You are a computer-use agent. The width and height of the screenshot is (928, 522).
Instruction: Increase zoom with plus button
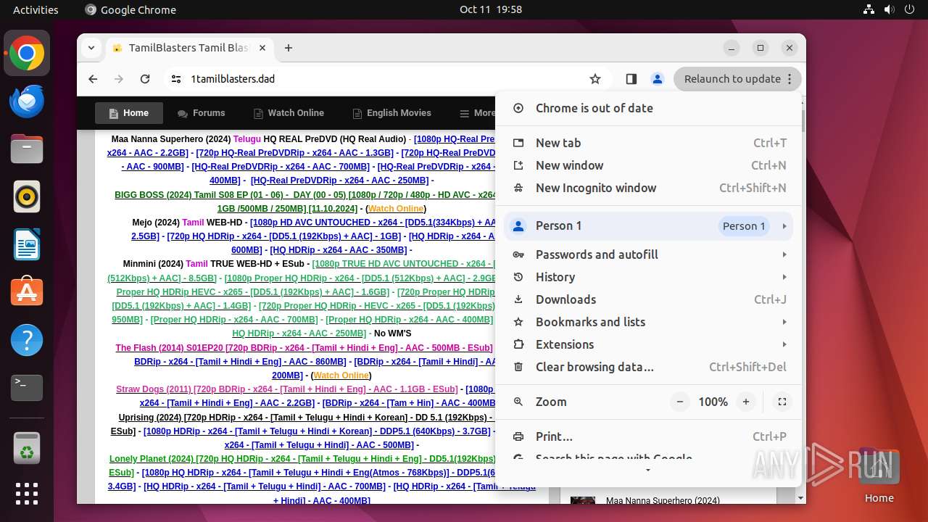click(745, 402)
